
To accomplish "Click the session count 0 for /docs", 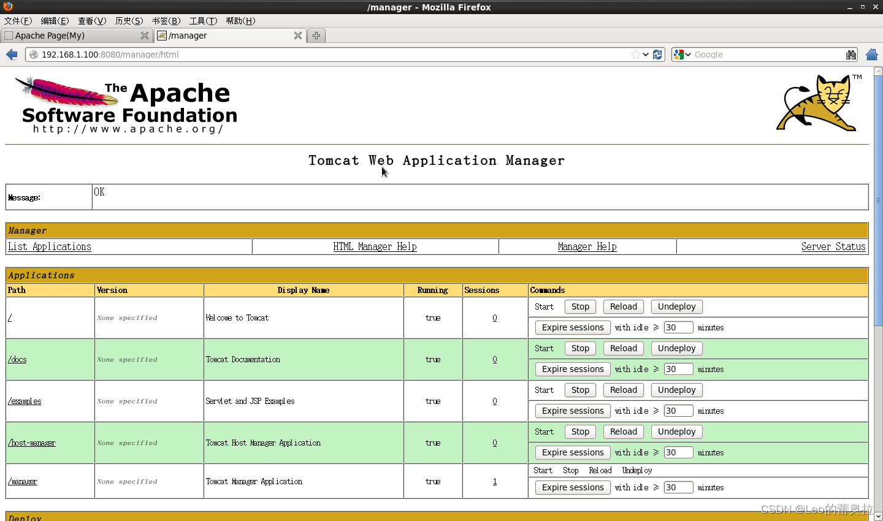I will 495,359.
